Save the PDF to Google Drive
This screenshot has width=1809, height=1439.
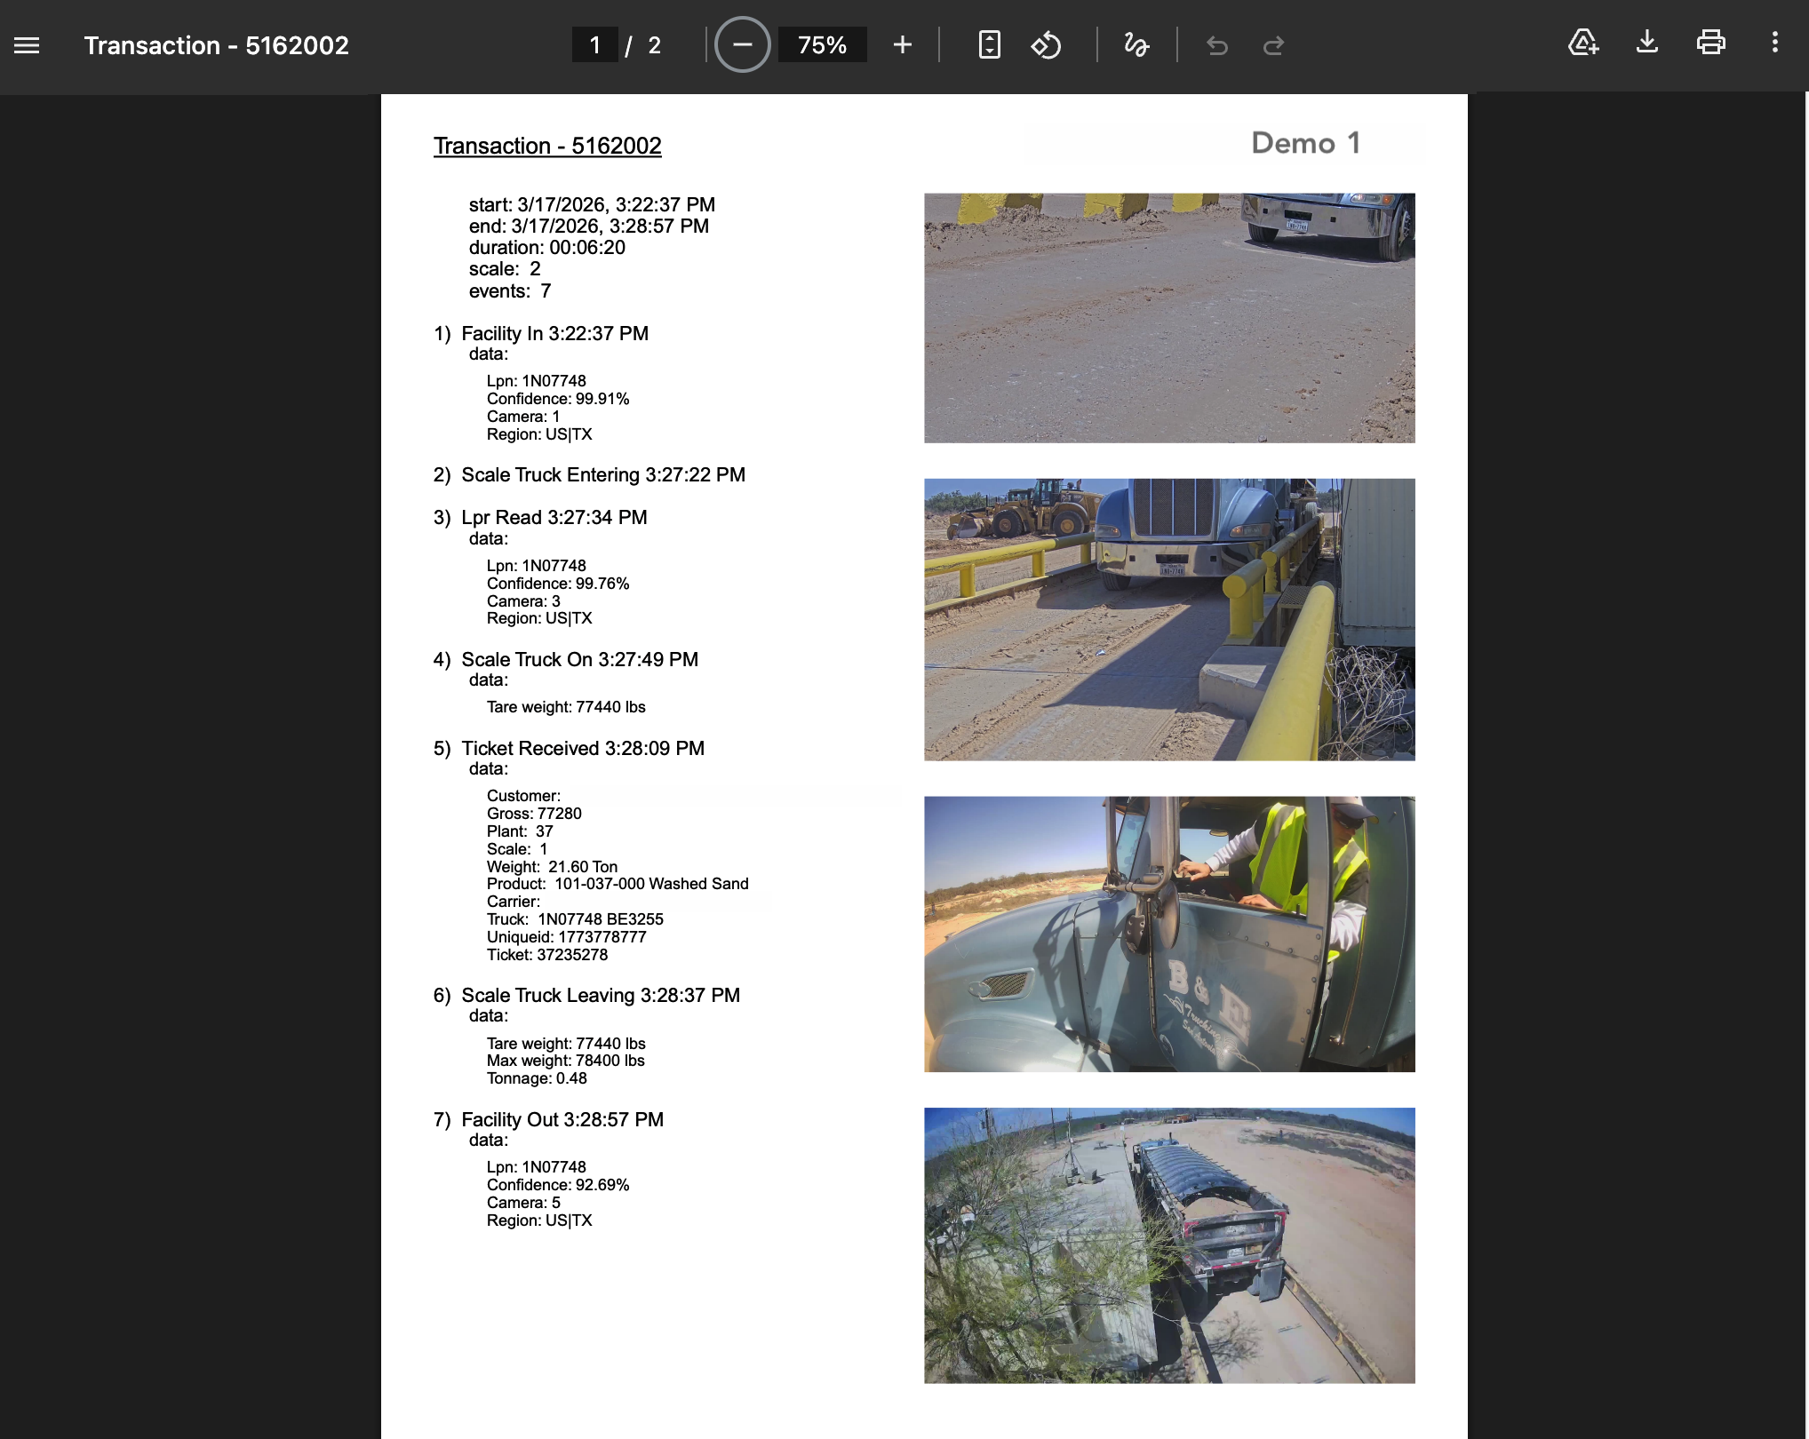point(1583,43)
